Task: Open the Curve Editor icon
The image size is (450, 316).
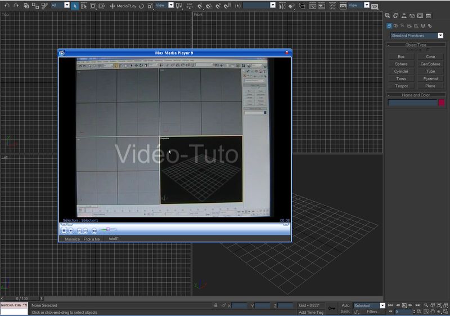Action: (313, 6)
